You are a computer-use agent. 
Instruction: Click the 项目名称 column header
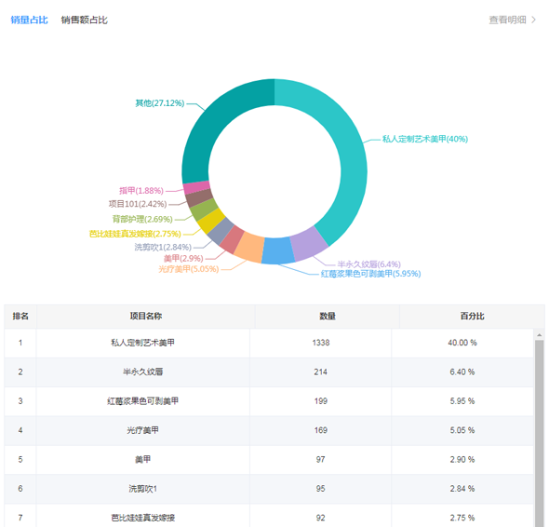[146, 316]
